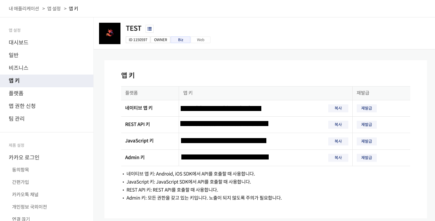This screenshot has width=435, height=221.
Task: Click the 플랫폼 column header
Action: click(132, 93)
